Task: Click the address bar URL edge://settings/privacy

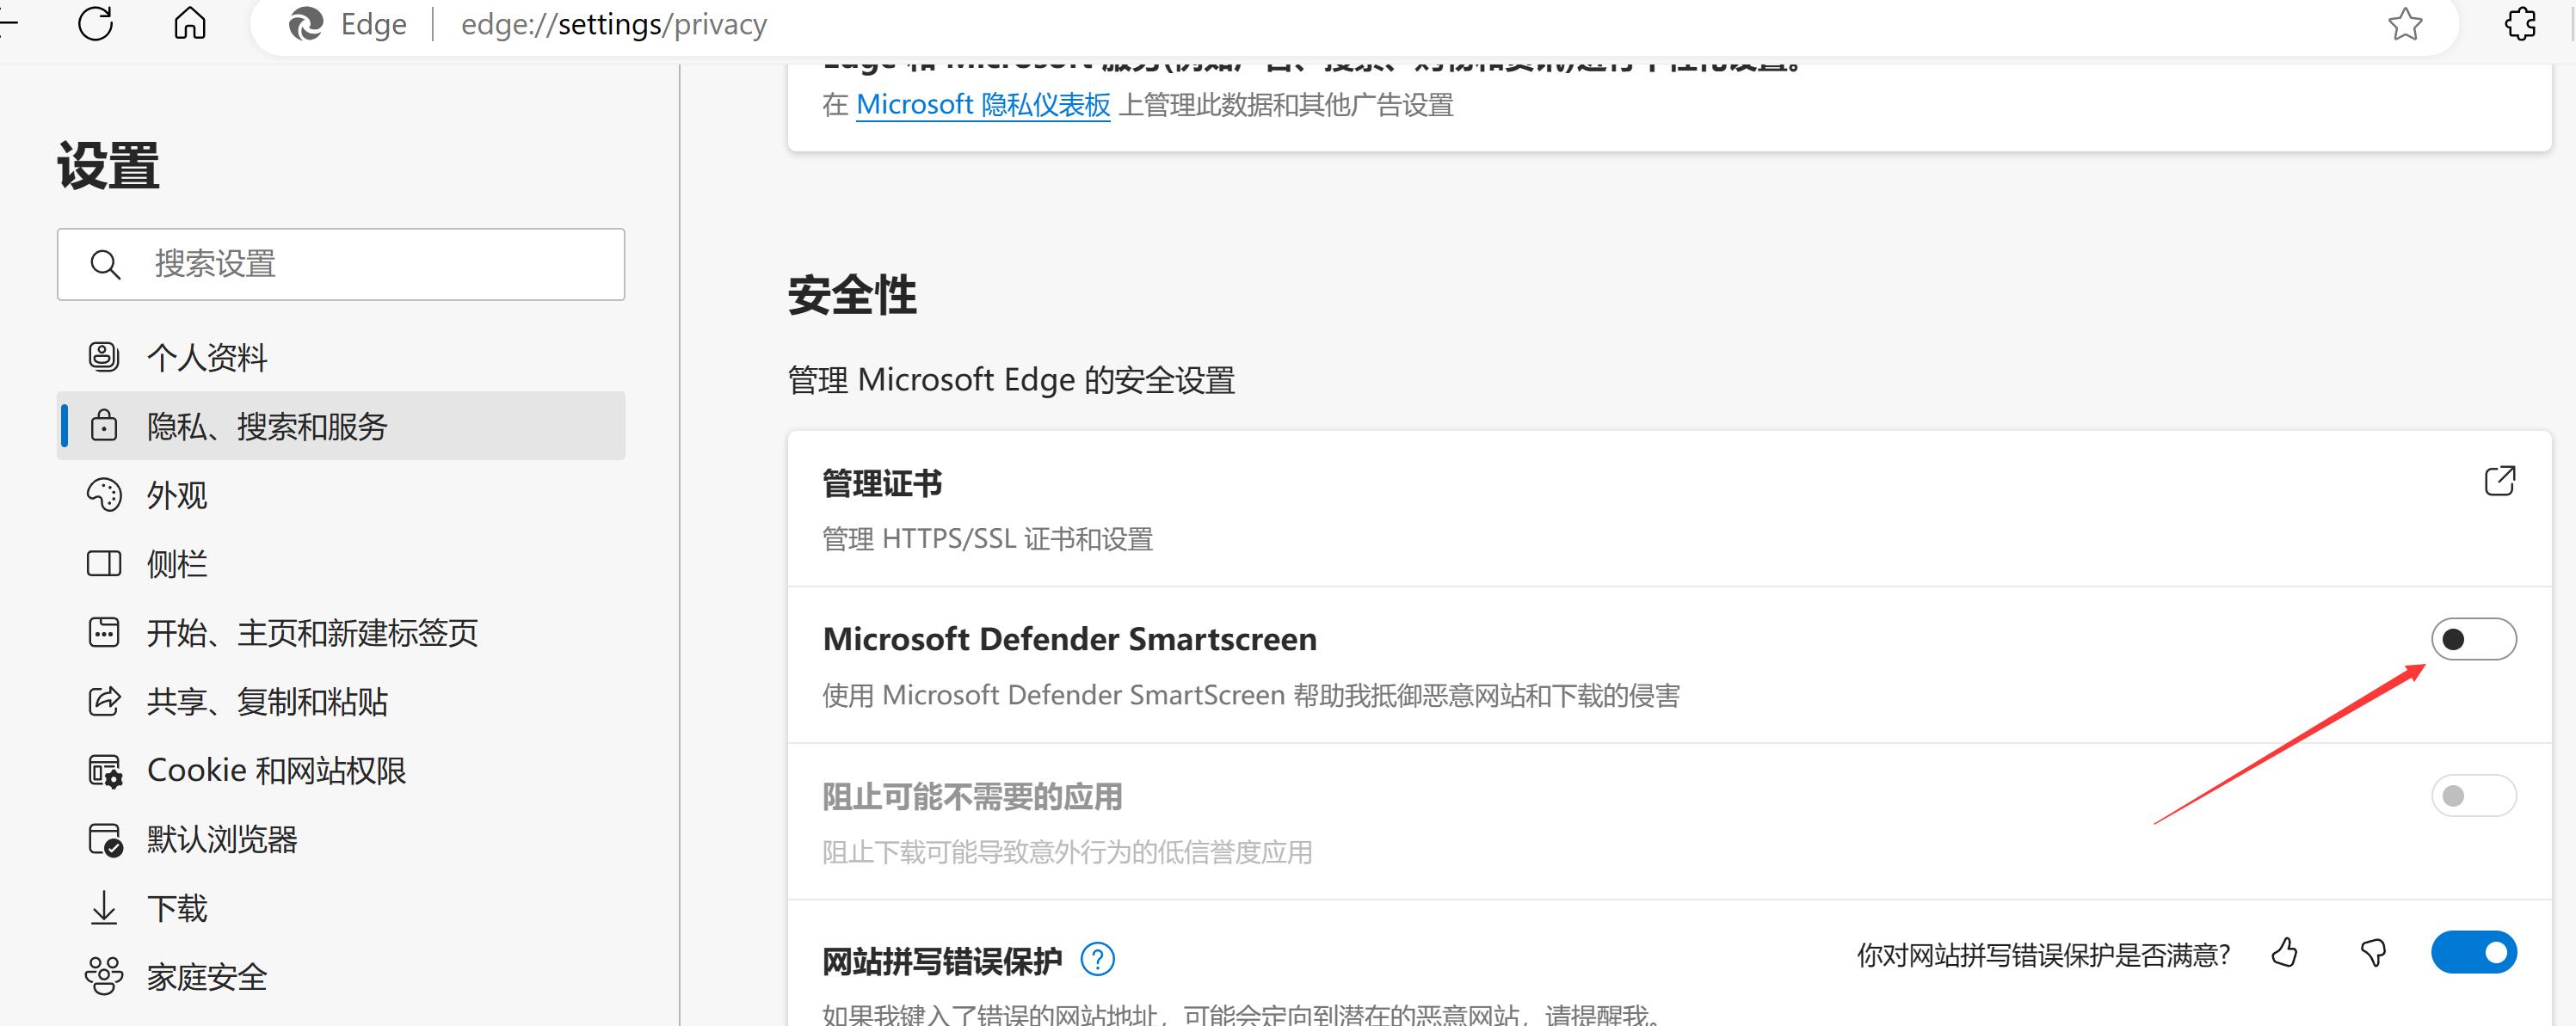Action: point(614,24)
